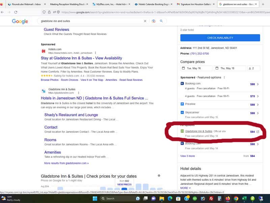Open the check-in date picker Tue, May 16
Viewport: 270px width, 203px height.
[x=196, y=68]
